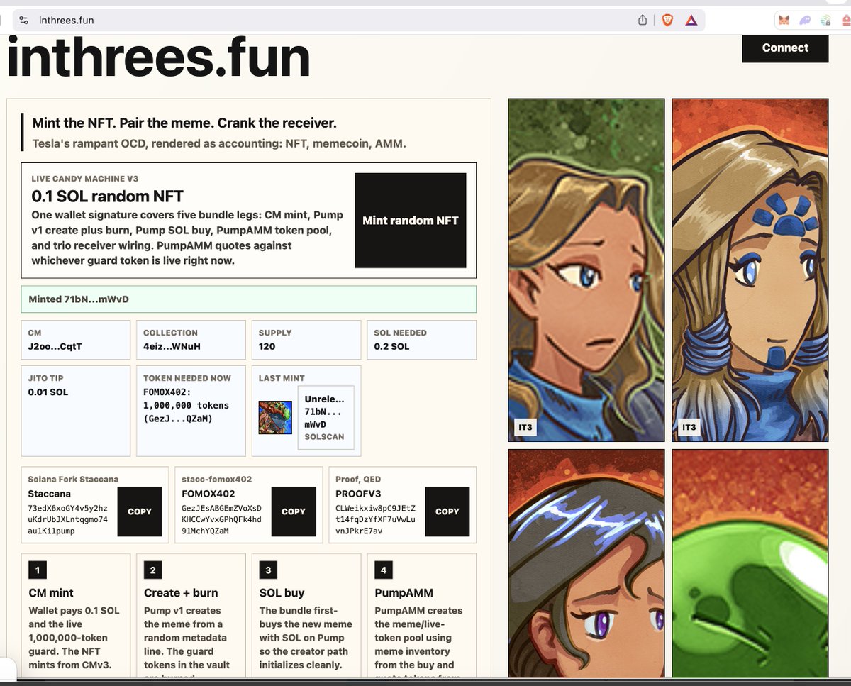
Task: Open site settings icon in address bar
Action: coord(24,21)
